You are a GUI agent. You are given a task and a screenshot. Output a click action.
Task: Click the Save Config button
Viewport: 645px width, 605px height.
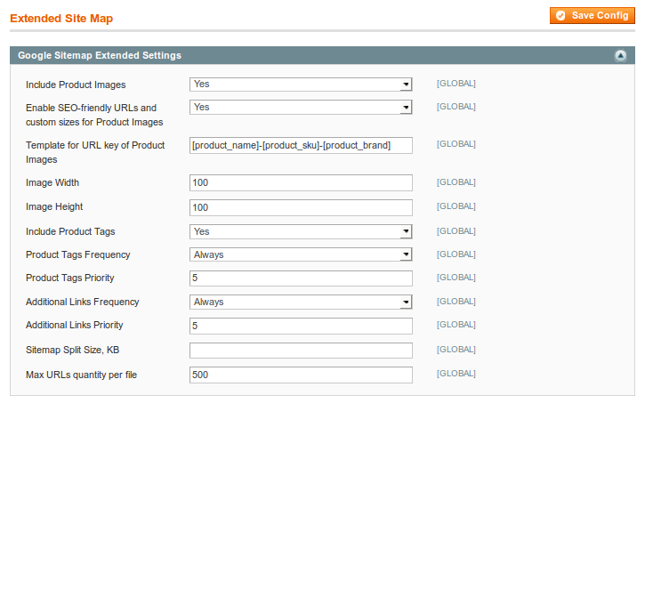coord(592,16)
